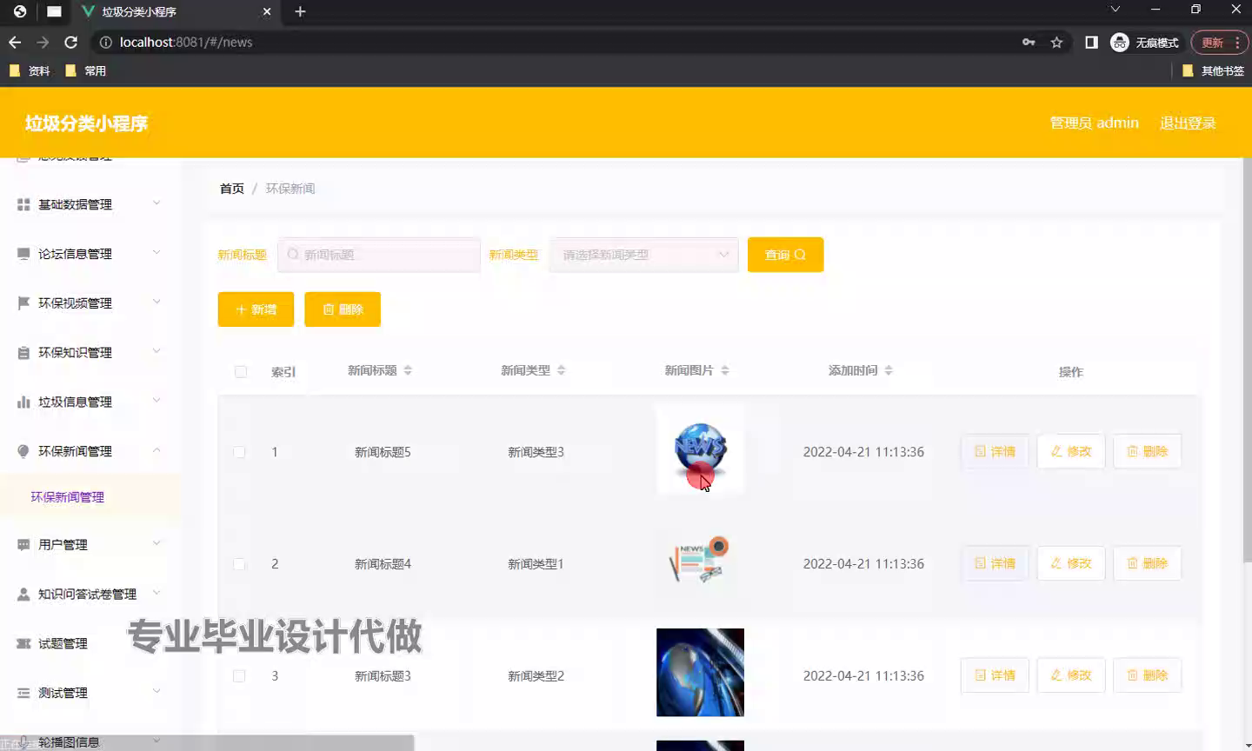The height and width of the screenshot is (751, 1252).
Task: Click the 基础数据管理 grid icon in sidebar
Action: coord(23,204)
